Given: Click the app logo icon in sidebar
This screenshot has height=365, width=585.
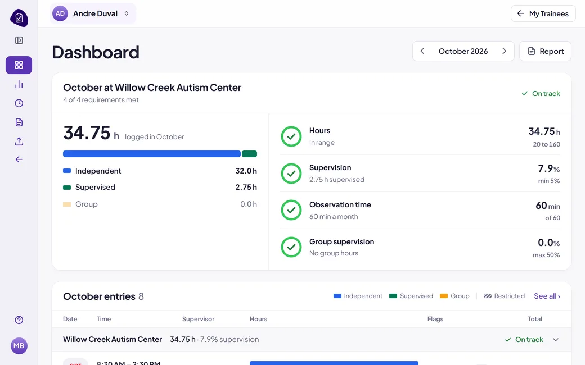Looking at the screenshot, I should click(19, 18).
